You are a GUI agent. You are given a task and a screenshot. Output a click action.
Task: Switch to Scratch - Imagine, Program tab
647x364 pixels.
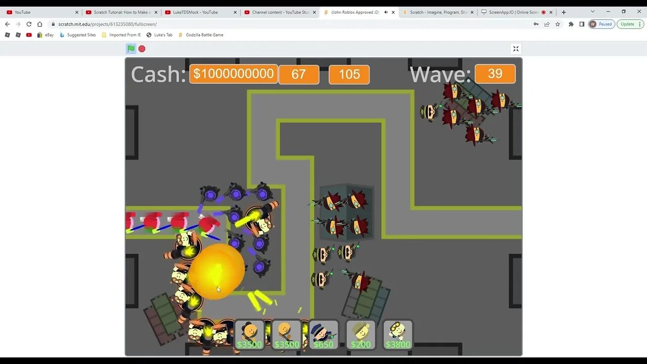(438, 12)
